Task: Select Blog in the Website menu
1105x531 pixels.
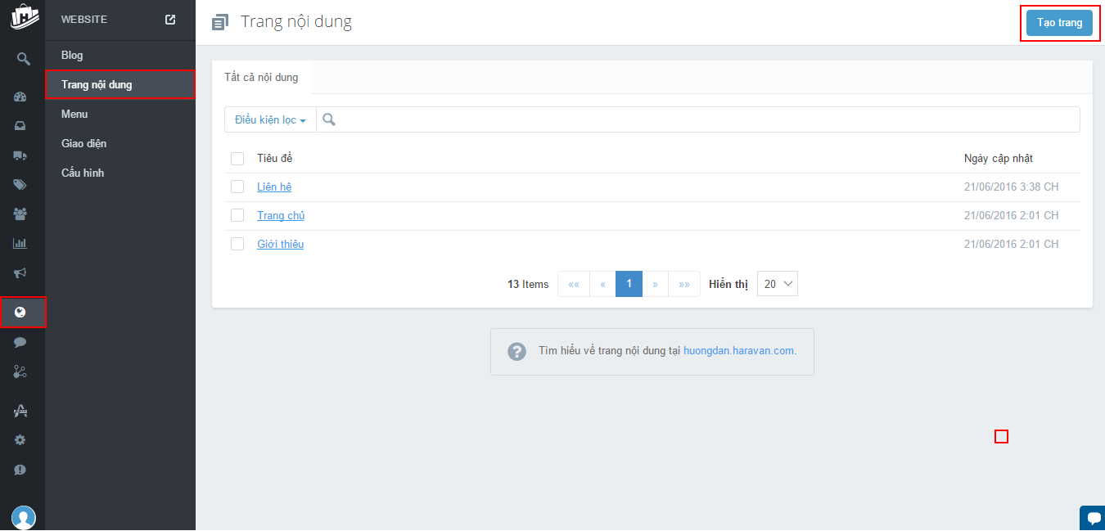Action: [72, 56]
